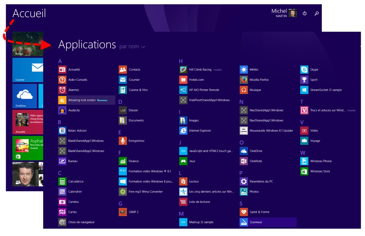This screenshot has width=365, height=236.
Task: Open Cuisine & Vins icon
Action: [x=123, y=90]
